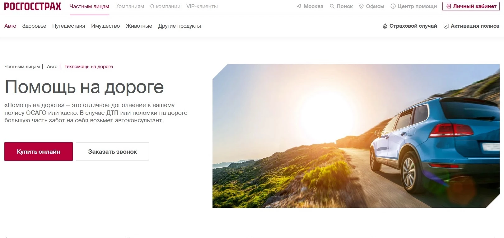
Task: Click the magnifier search icon
Action: 332,6
